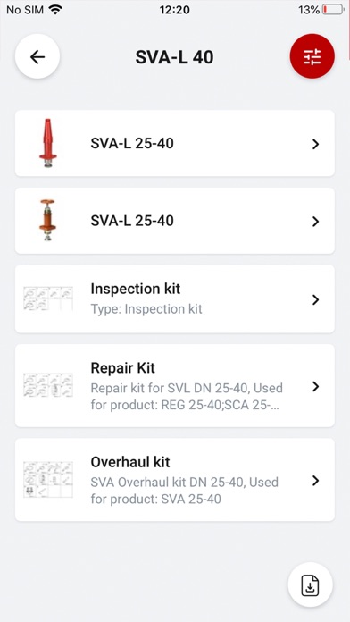Expand the Overhaul kit chevron
This screenshot has width=350, height=622.
tap(315, 481)
